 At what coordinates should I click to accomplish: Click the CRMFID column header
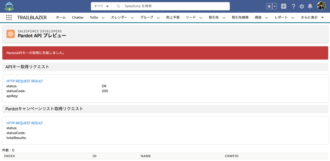[x=232, y=156]
